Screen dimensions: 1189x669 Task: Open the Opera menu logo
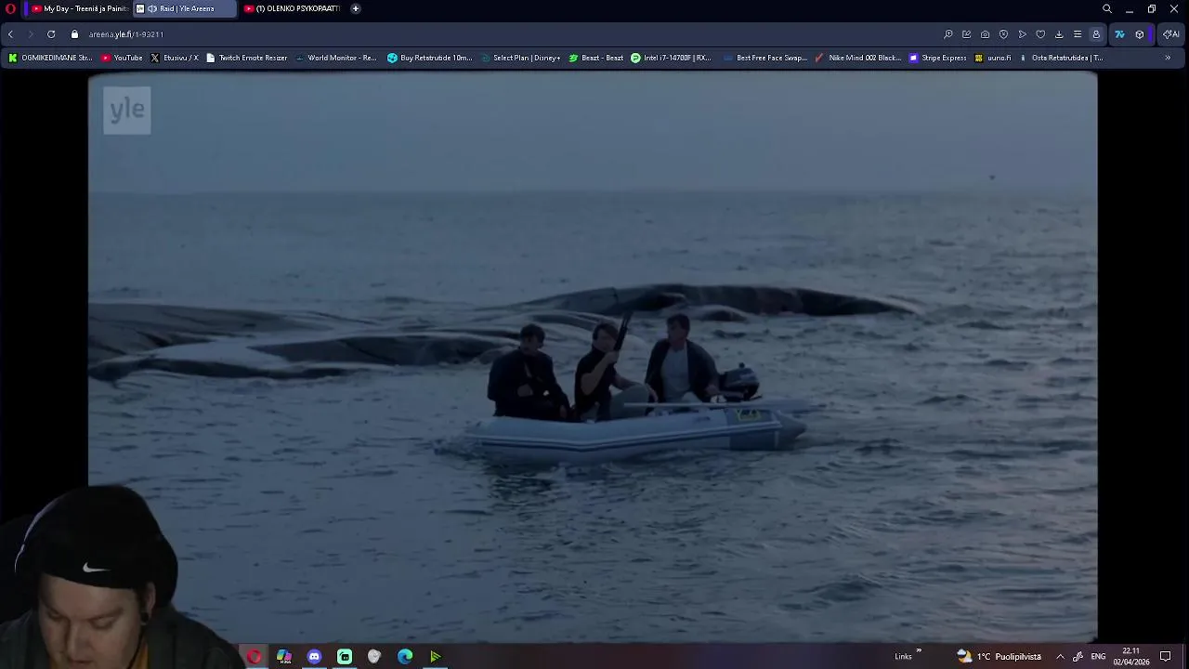coord(10,8)
